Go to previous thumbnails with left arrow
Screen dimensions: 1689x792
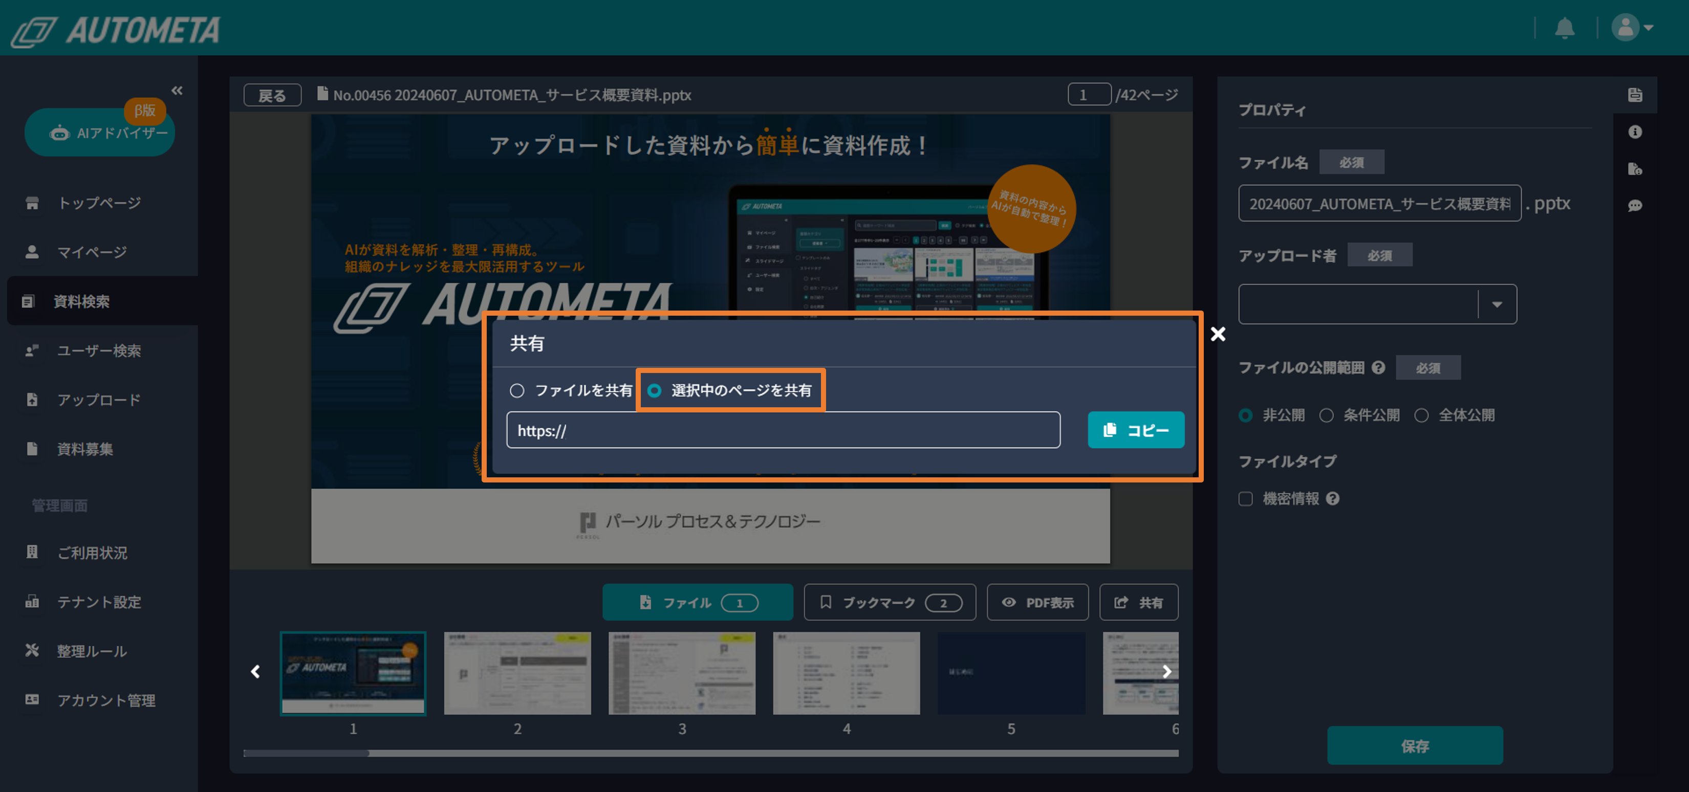click(256, 671)
